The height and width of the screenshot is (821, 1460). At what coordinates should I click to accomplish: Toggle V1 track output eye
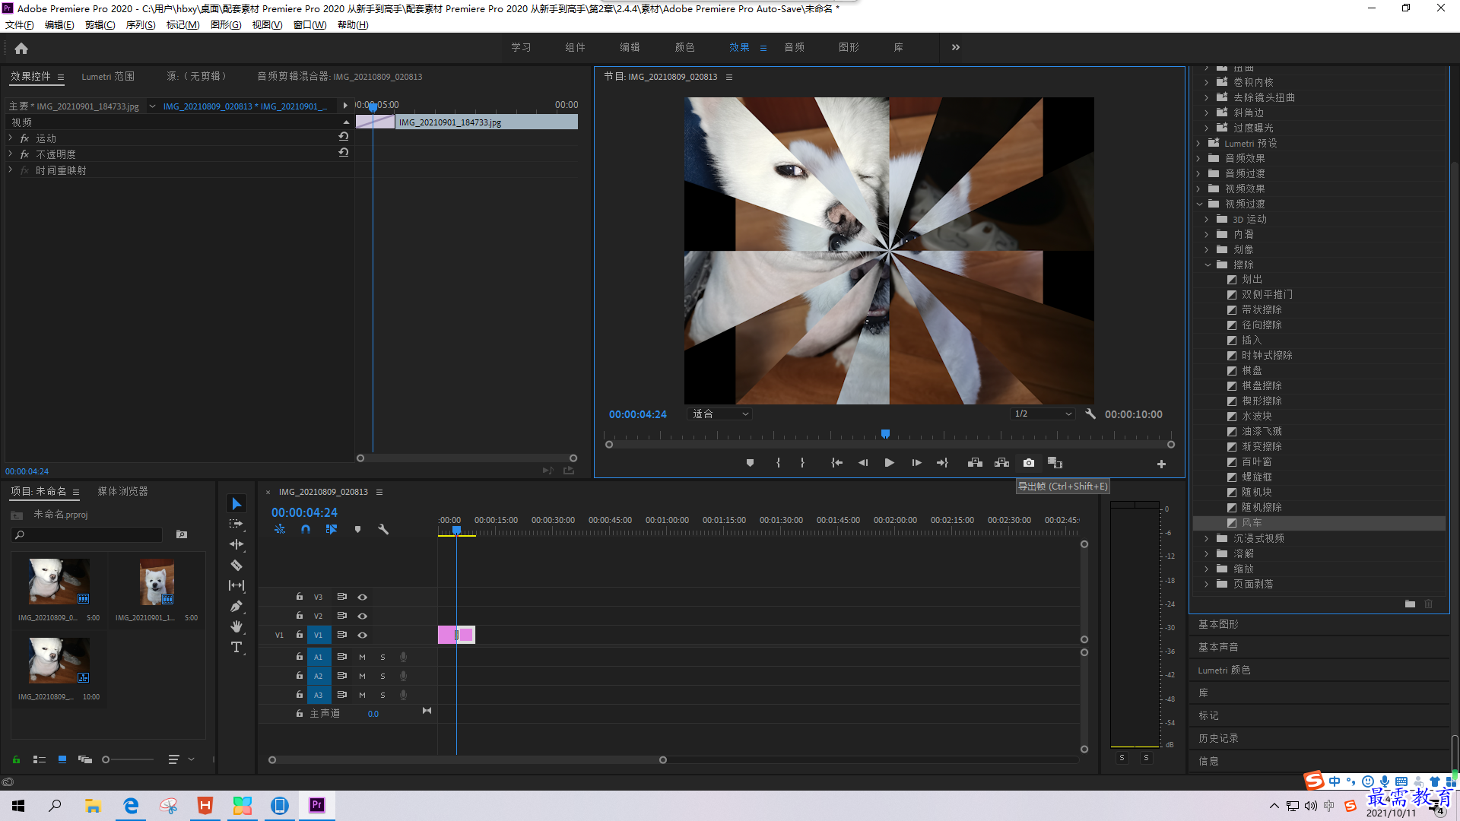coord(363,635)
